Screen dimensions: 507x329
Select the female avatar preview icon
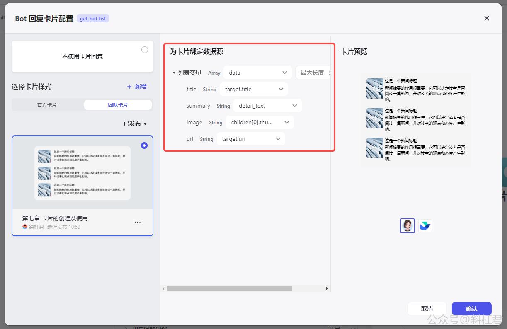[408, 226]
